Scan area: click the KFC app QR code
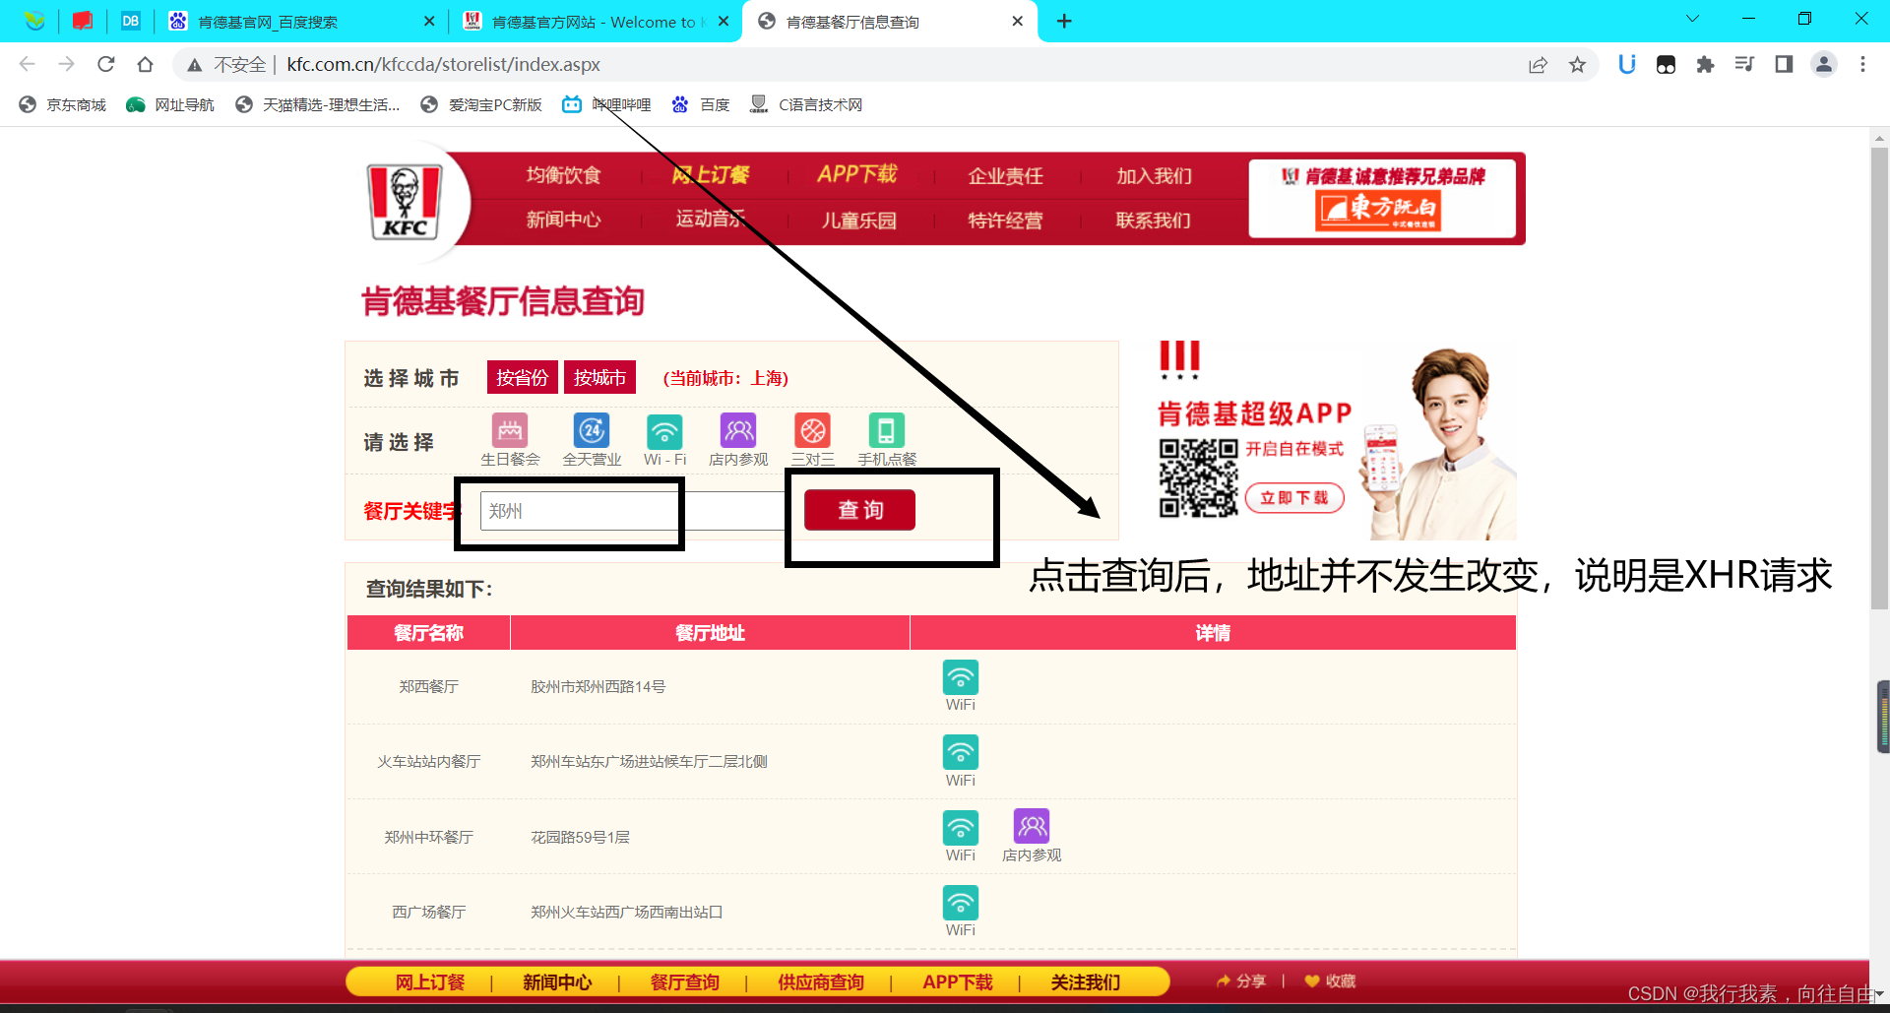 coord(1198,478)
